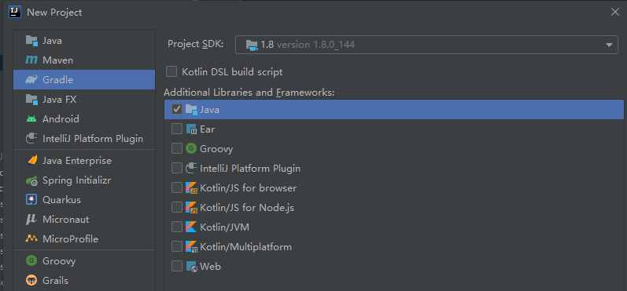The width and height of the screenshot is (627, 291).
Task: Click the Micronaut mu icon
Action: point(31,220)
